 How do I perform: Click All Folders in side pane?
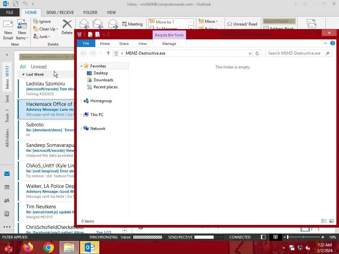pos(7,138)
